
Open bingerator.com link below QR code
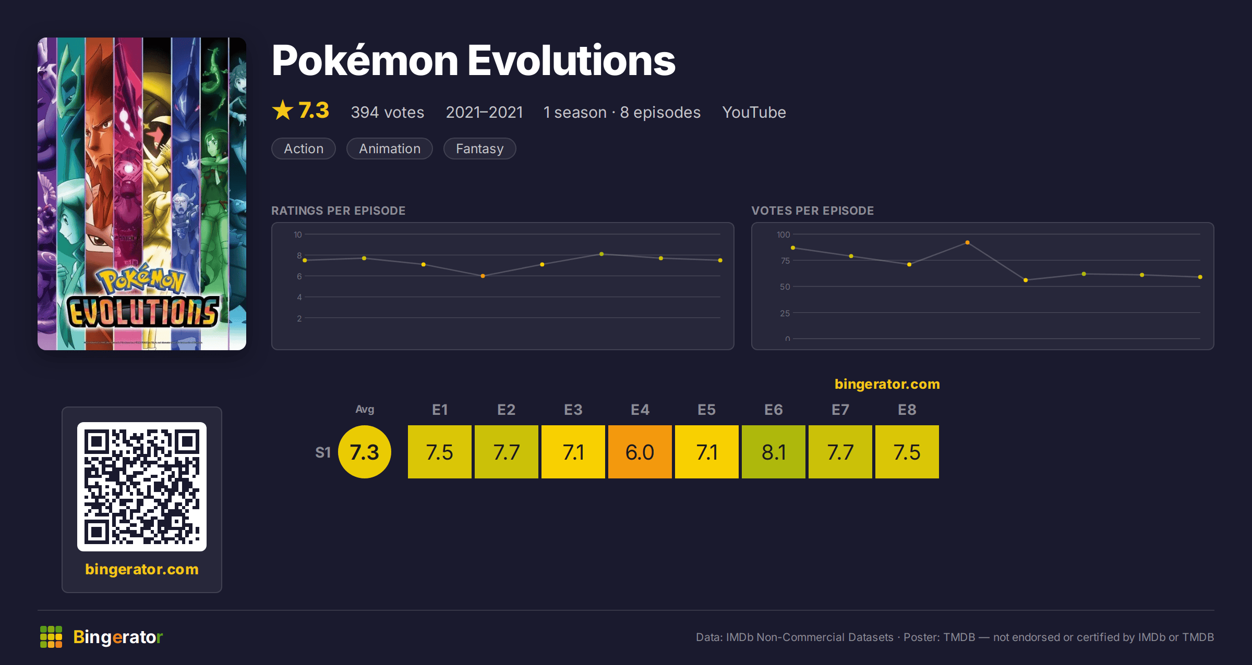142,569
